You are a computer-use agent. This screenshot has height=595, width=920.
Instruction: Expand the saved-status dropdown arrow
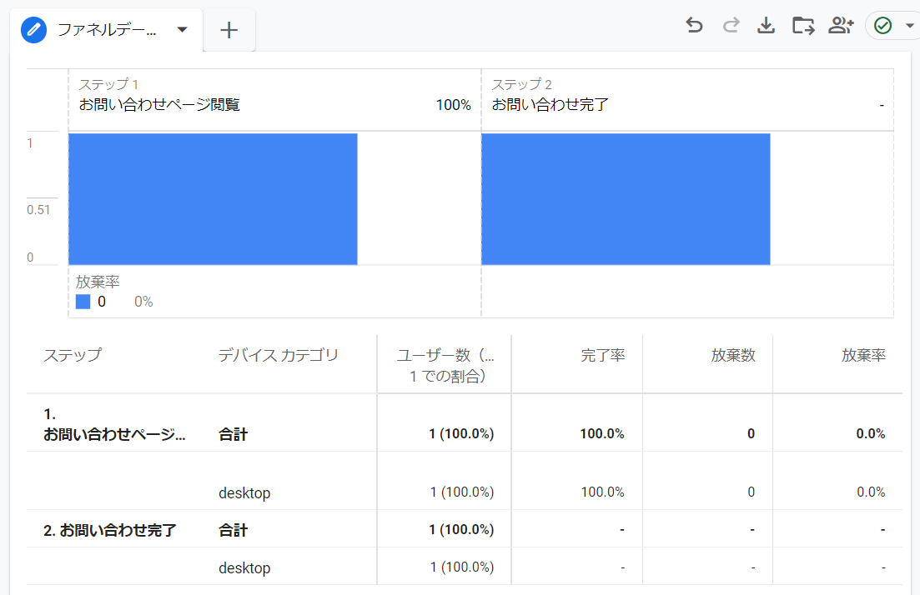[908, 26]
